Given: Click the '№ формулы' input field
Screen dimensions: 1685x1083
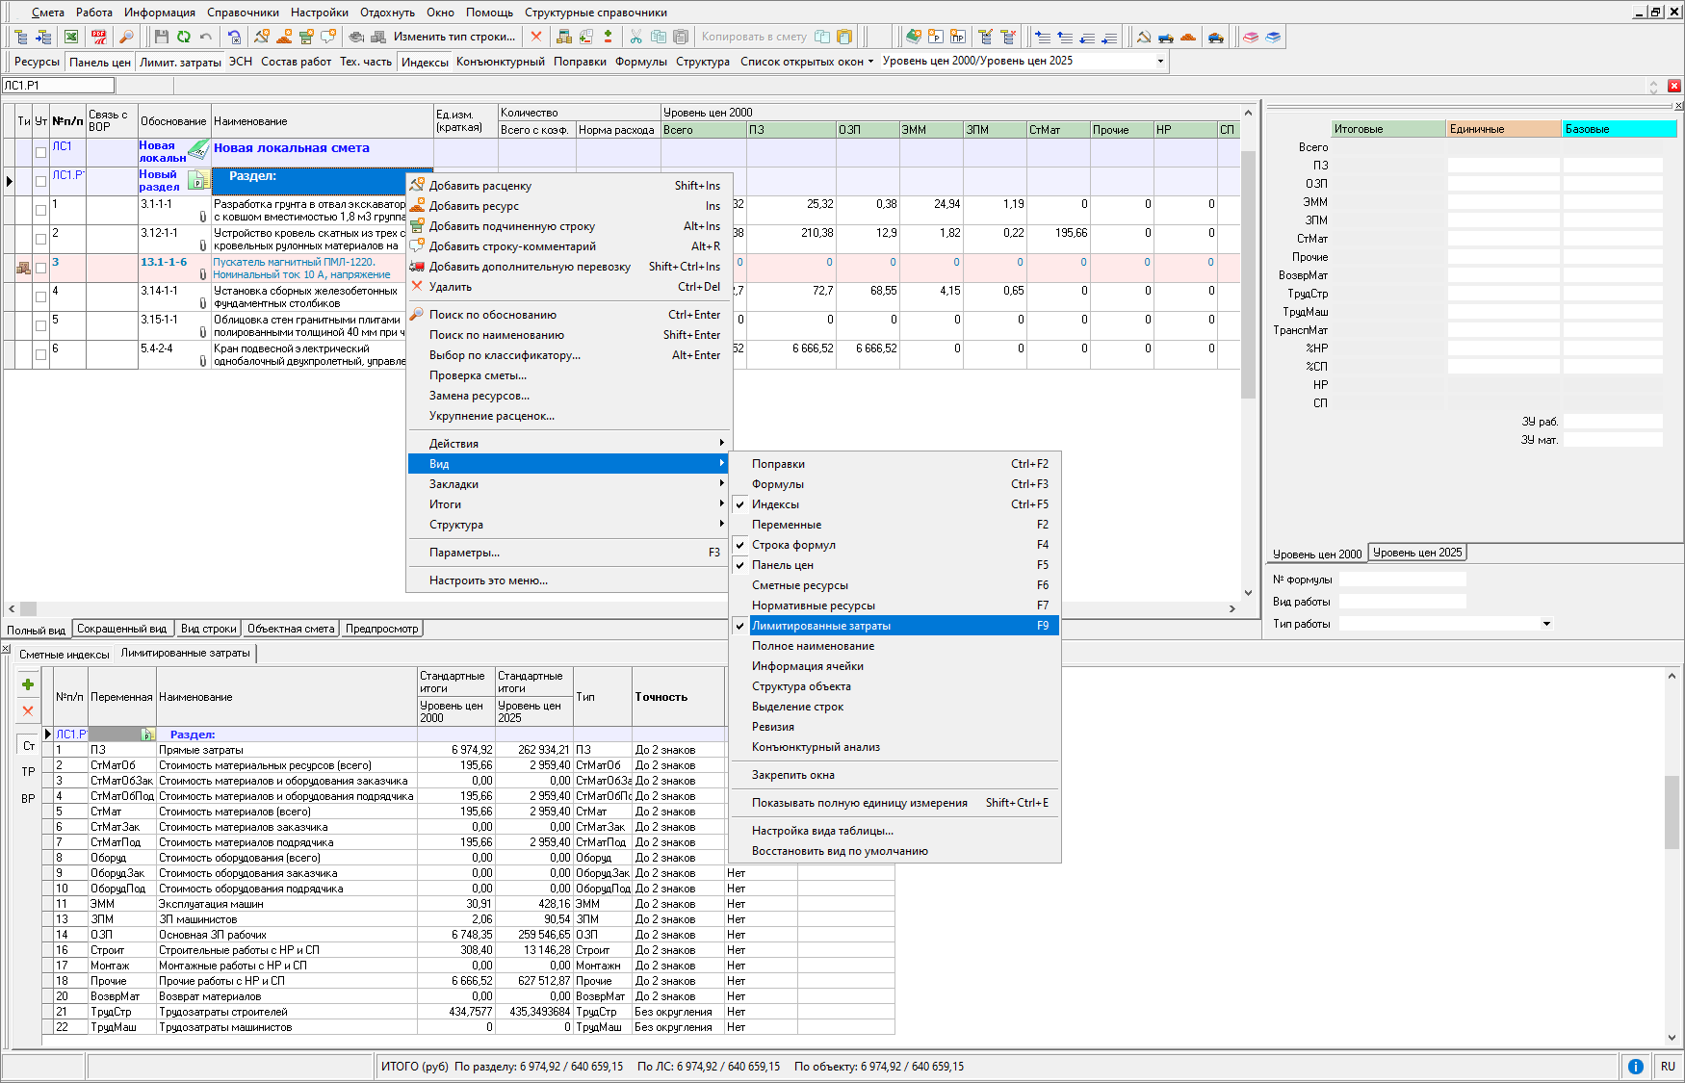Looking at the screenshot, I should click(1402, 580).
